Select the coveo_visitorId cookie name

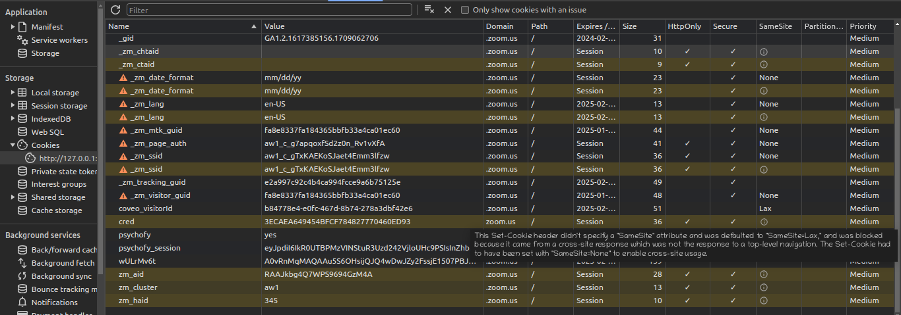coord(145,208)
